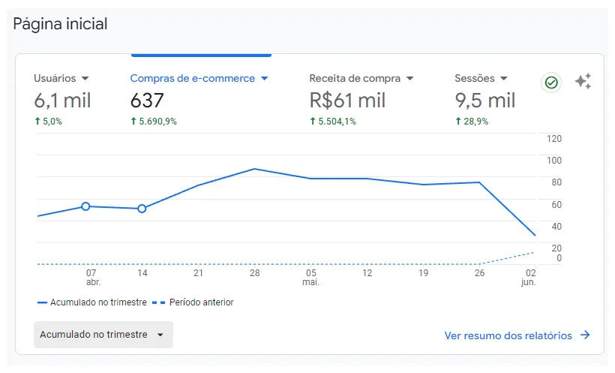Screen dimensions: 615x373
Task: Click the chart line peak at 28
Action: coord(254,169)
